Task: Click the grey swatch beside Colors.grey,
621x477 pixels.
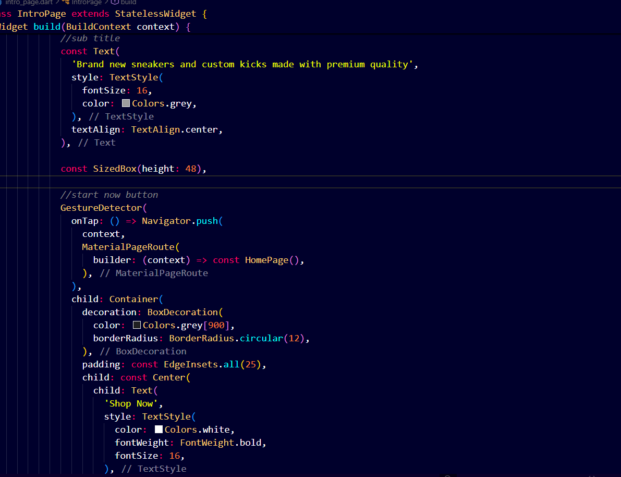Action: pyautogui.click(x=126, y=103)
